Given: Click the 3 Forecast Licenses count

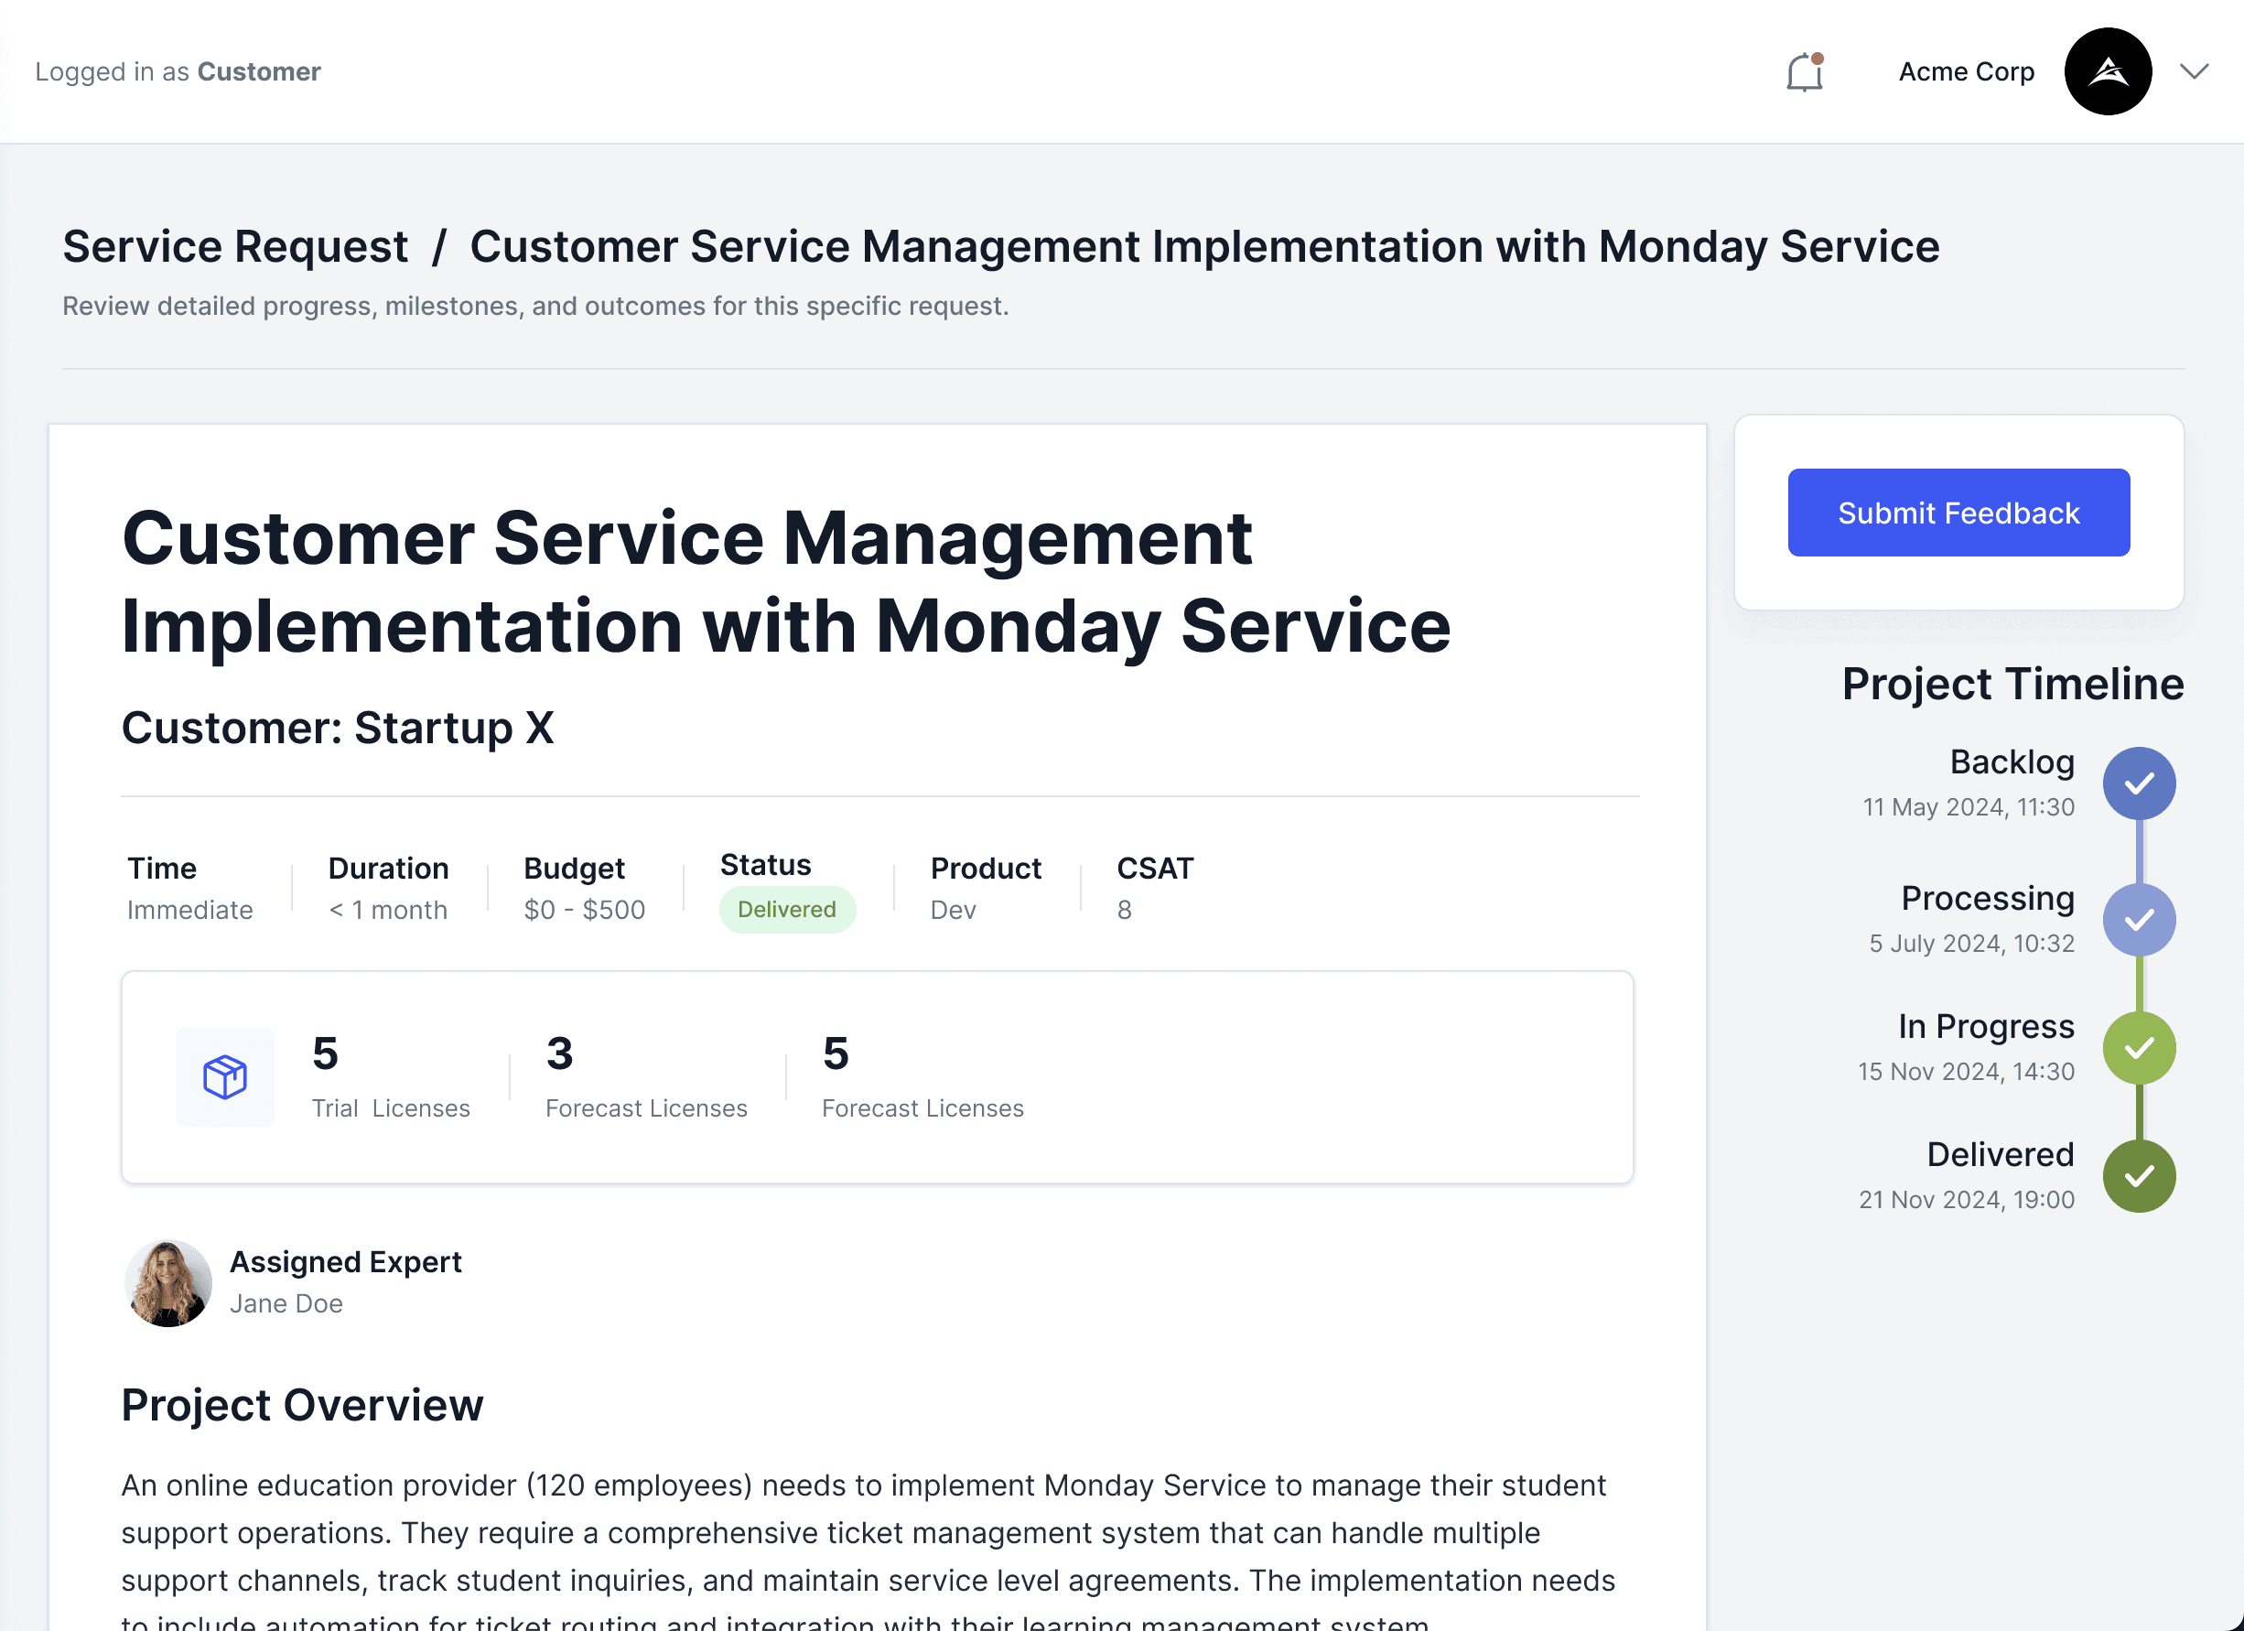Looking at the screenshot, I should point(560,1053).
